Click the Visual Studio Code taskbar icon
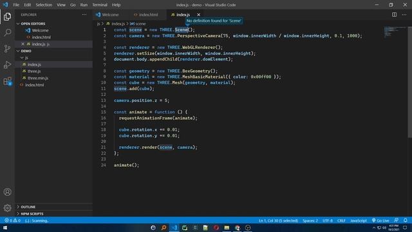Image resolution: width=412 pixels, height=232 pixels. [174, 227]
